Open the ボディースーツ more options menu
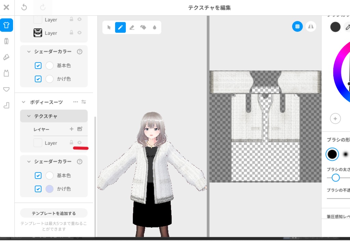Viewport: 350px width, 241px height. 75,101
